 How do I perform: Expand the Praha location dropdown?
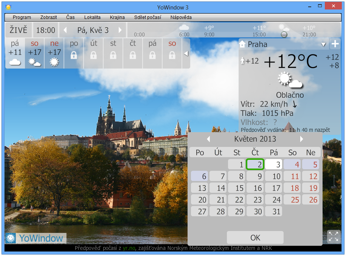pos(323,44)
